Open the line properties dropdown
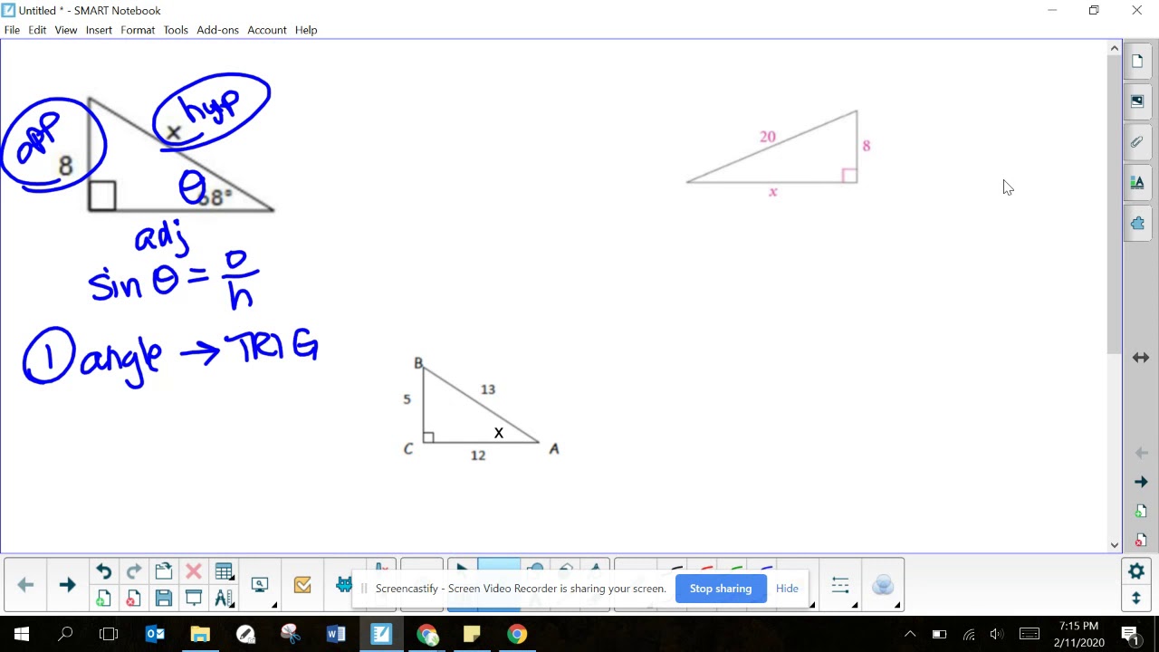This screenshot has width=1159, height=652. 840,585
